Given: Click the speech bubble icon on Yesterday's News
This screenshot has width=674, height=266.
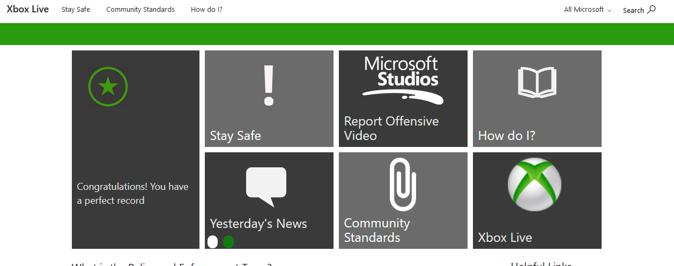Looking at the screenshot, I should click(266, 187).
